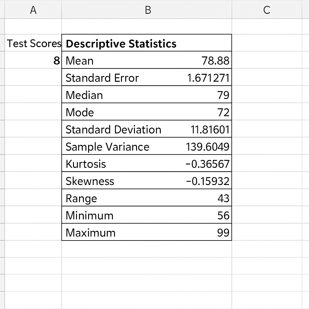Select the Mean value 78.88
309x309 pixels.
click(x=215, y=61)
